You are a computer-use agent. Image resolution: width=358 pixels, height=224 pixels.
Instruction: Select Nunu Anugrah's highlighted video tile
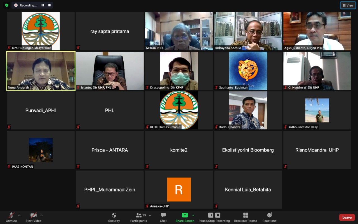[x=41, y=71]
